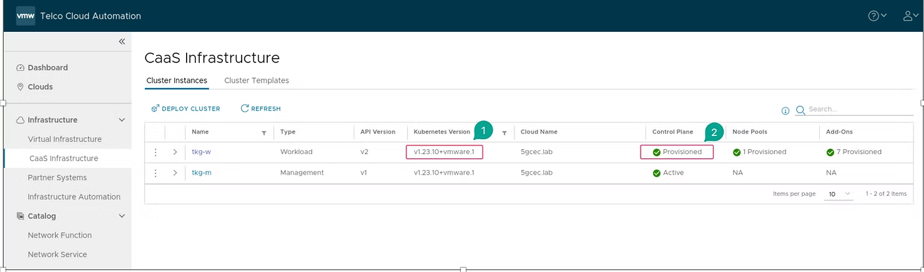Click the info icon beside search
The width and height of the screenshot is (924, 272).
(x=785, y=110)
